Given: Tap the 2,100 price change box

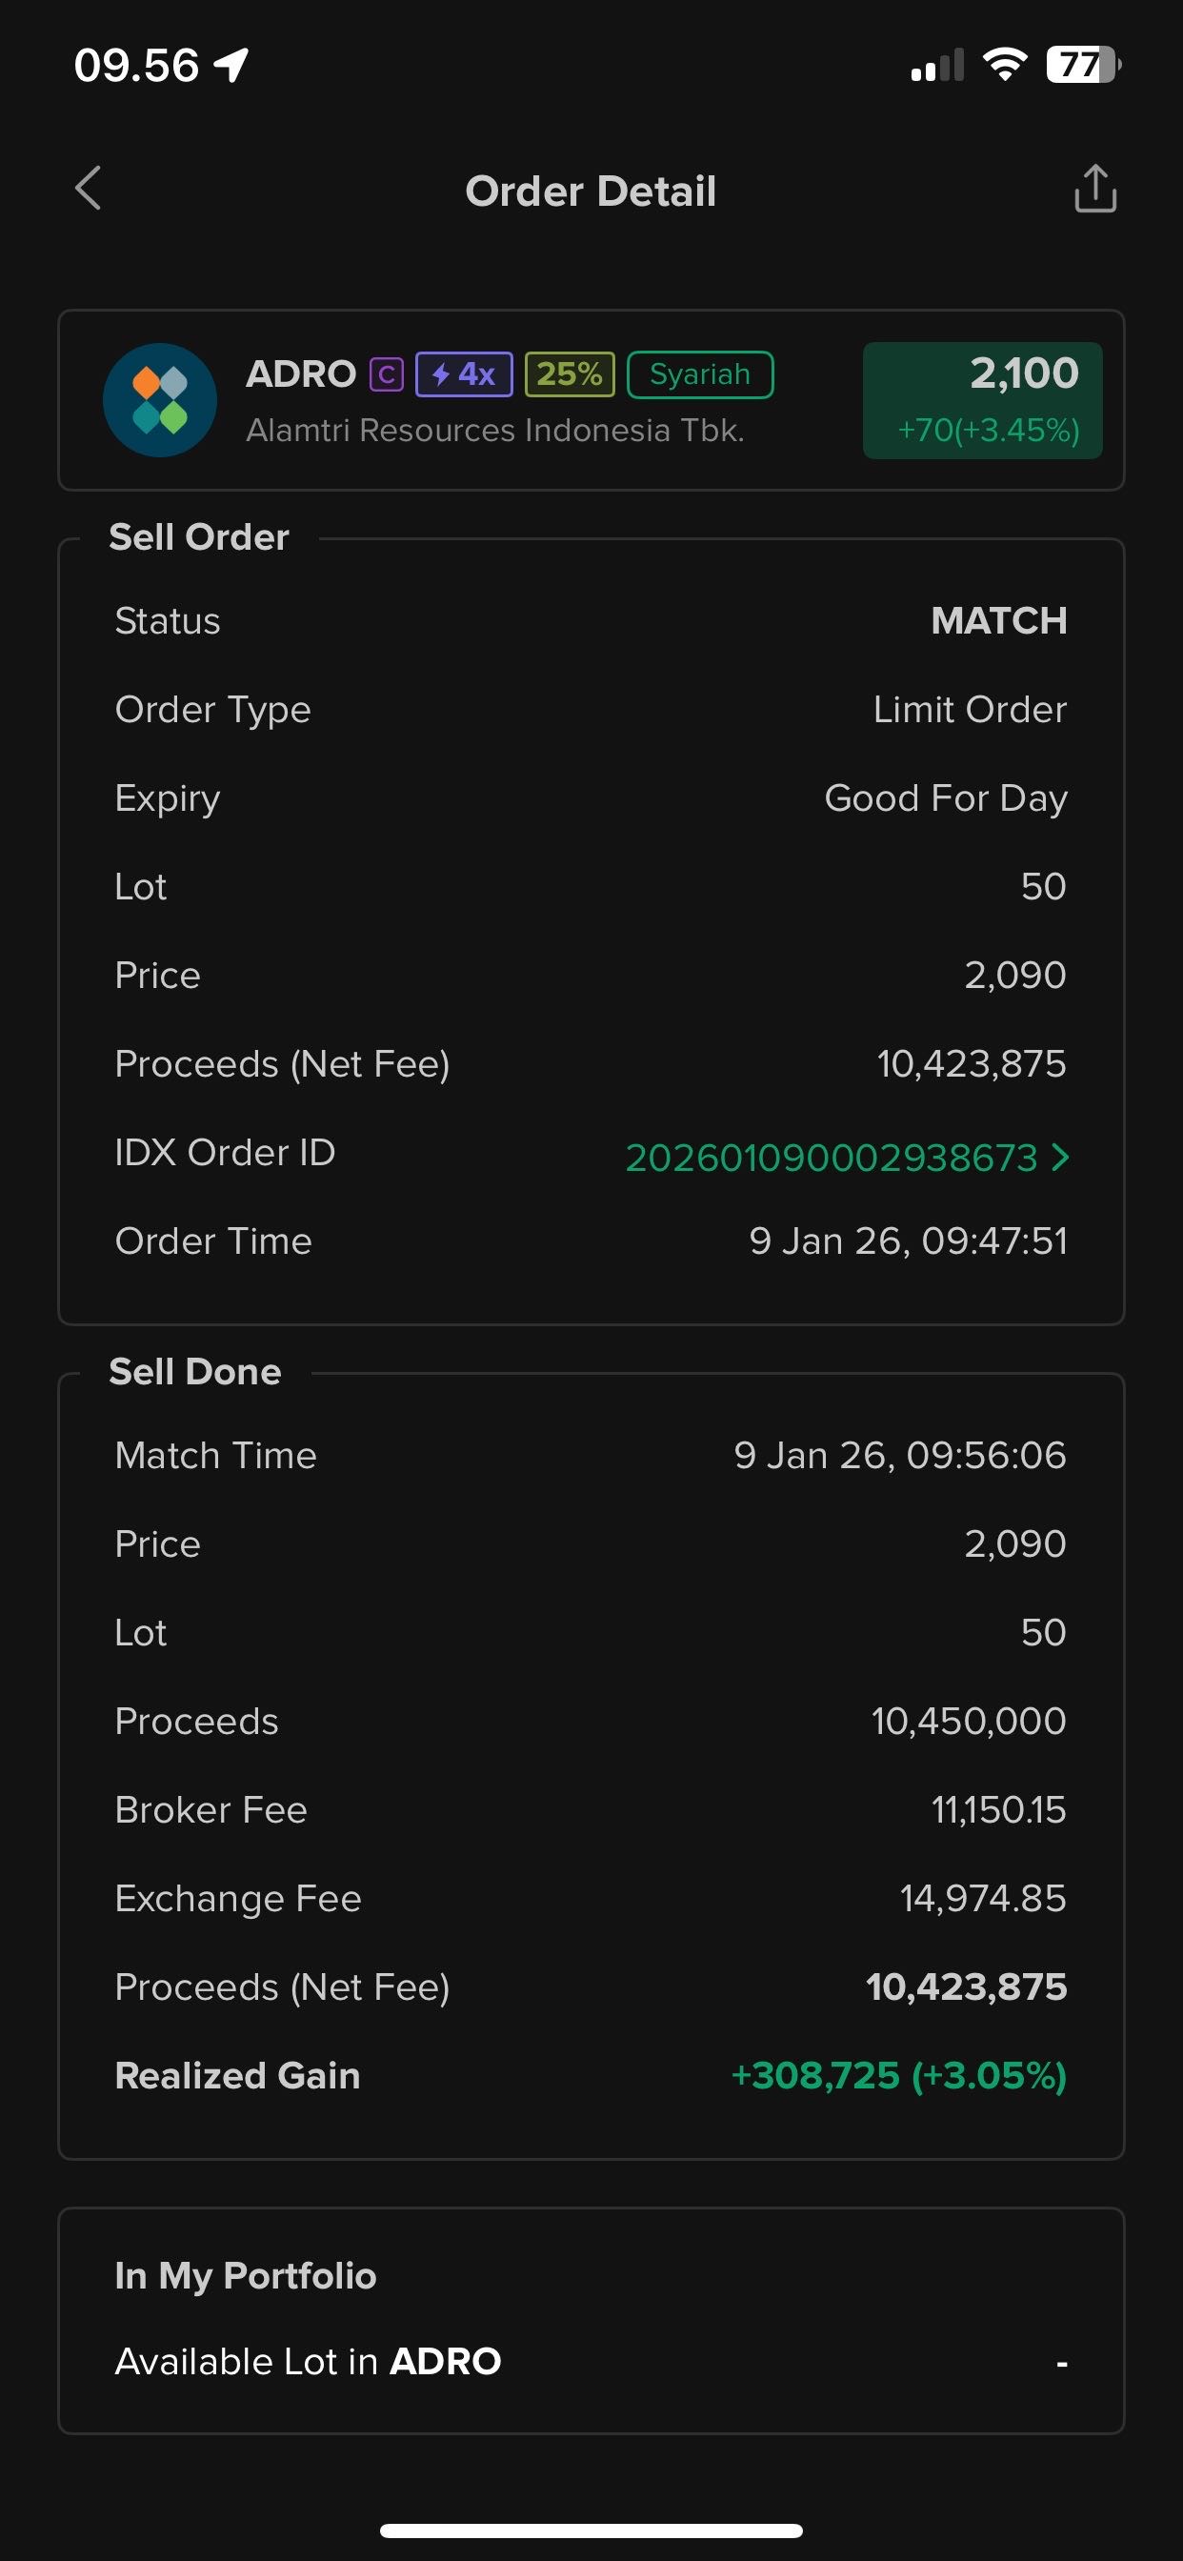Looking at the screenshot, I should [x=982, y=399].
